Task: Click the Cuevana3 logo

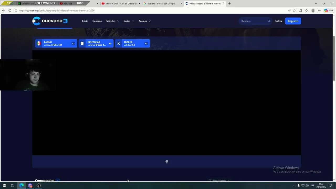Action: pos(50,21)
